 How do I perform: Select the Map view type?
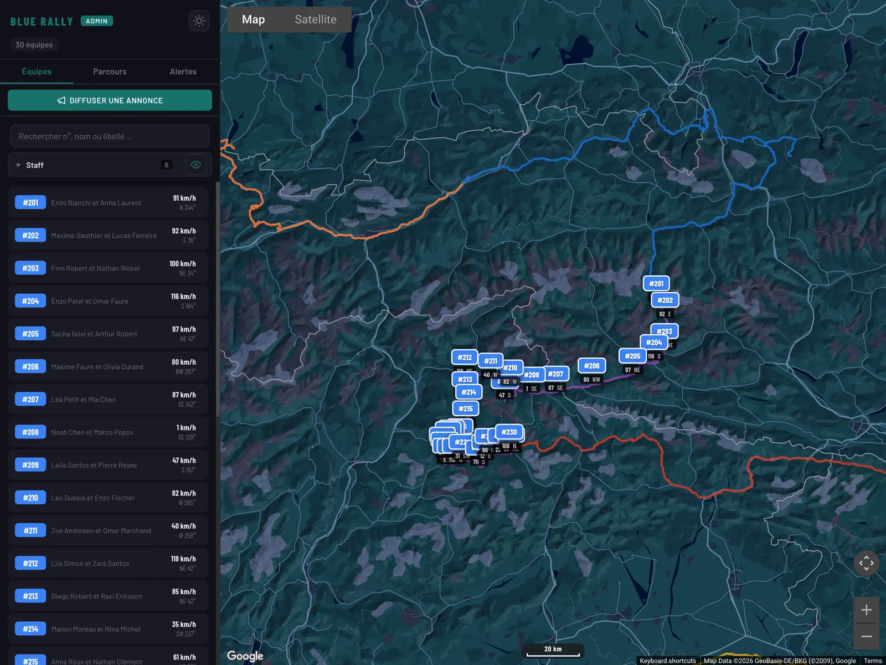tap(253, 19)
